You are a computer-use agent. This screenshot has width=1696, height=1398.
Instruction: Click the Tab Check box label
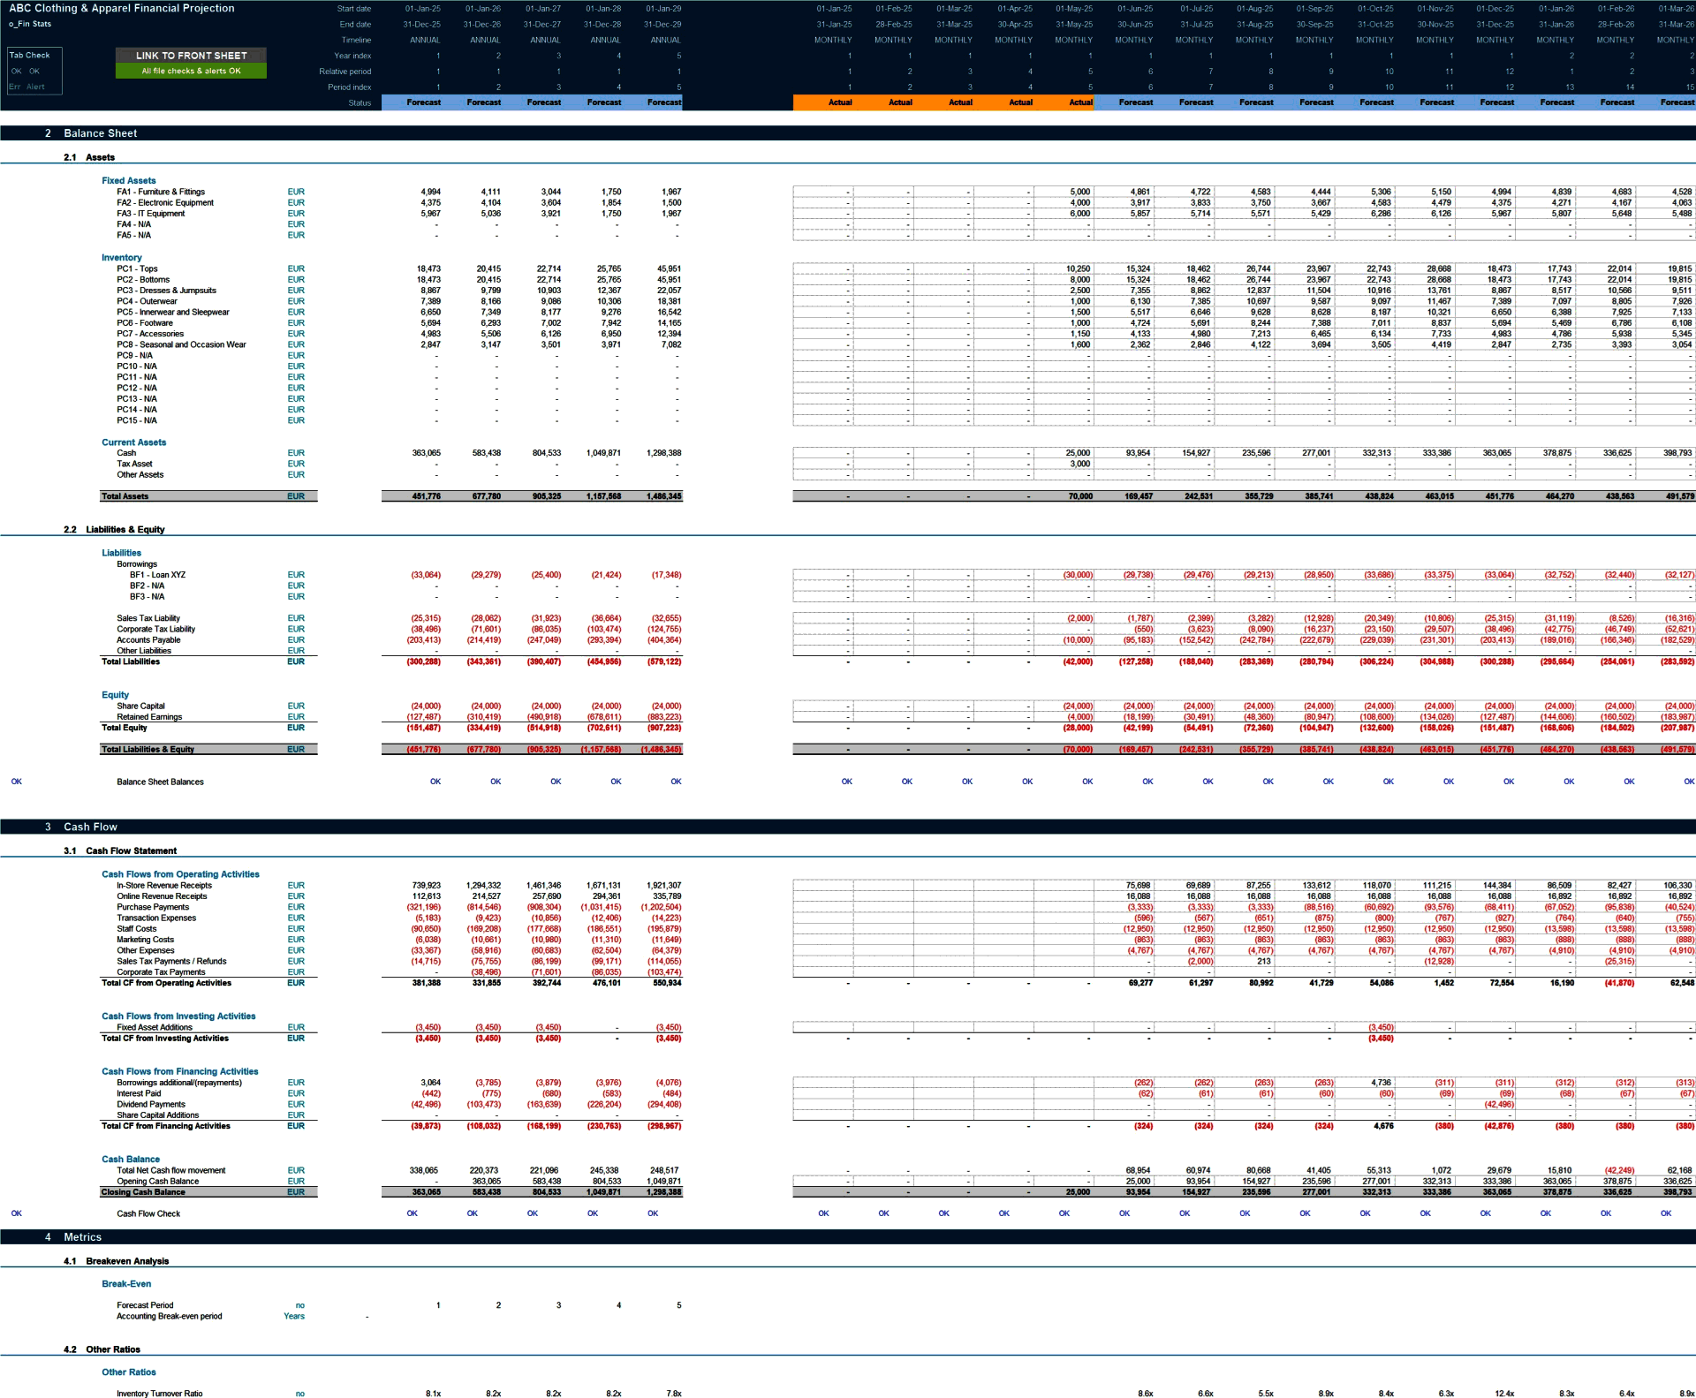click(29, 55)
